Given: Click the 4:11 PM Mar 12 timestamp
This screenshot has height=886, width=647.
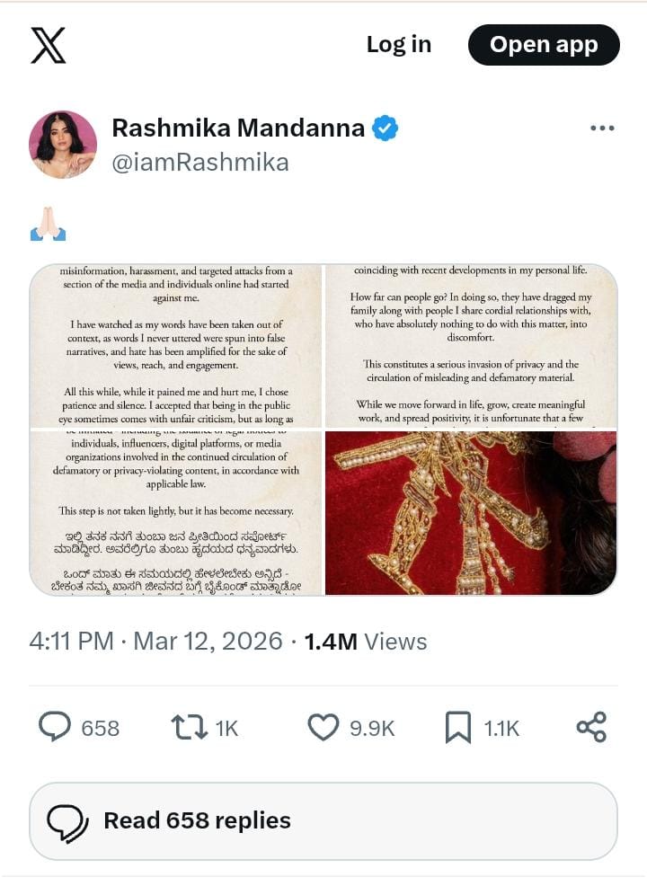Looking at the screenshot, I should (x=155, y=642).
